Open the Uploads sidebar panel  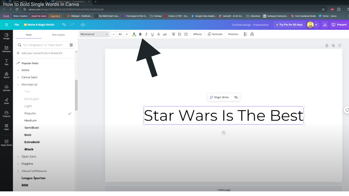coord(7,88)
